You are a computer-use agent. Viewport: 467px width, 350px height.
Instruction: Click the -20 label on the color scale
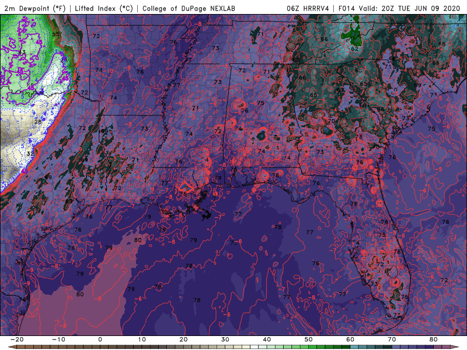click(17, 339)
